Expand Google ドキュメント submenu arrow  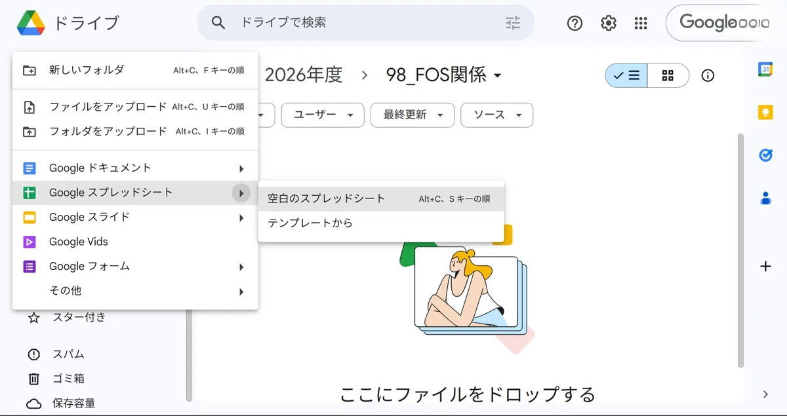[x=241, y=168]
